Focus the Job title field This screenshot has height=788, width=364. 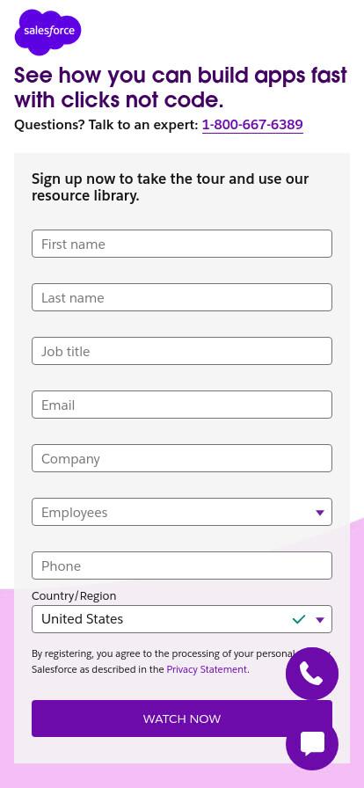click(182, 351)
